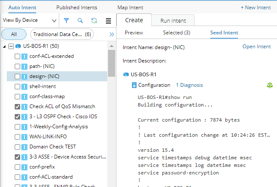Screen dimensions: 277x187
Task: Click the intent icon beside shell-intent
Action: (24, 87)
